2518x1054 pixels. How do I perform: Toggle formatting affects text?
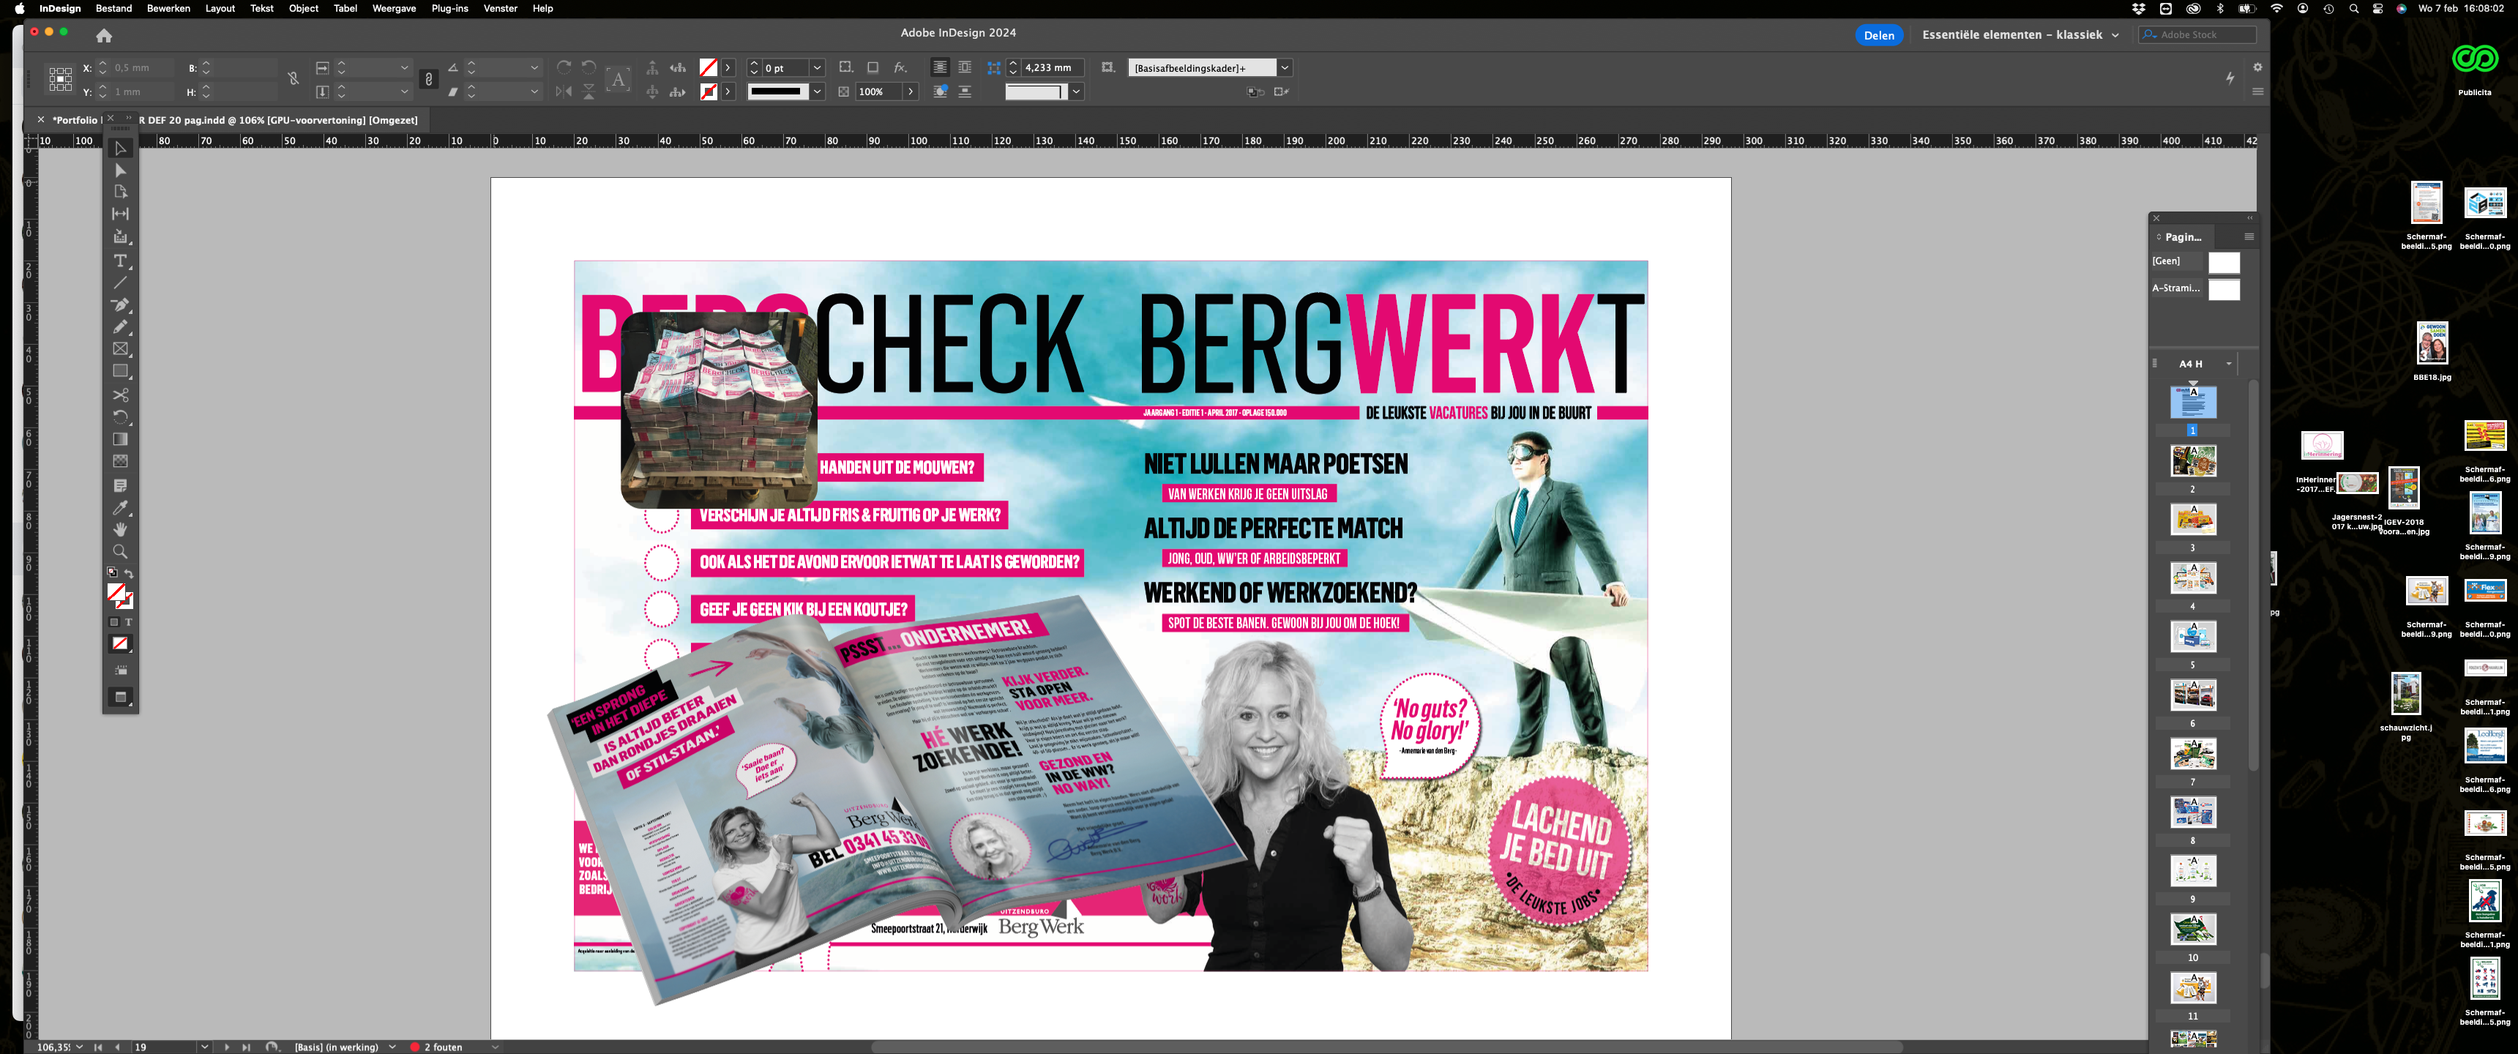[x=128, y=622]
